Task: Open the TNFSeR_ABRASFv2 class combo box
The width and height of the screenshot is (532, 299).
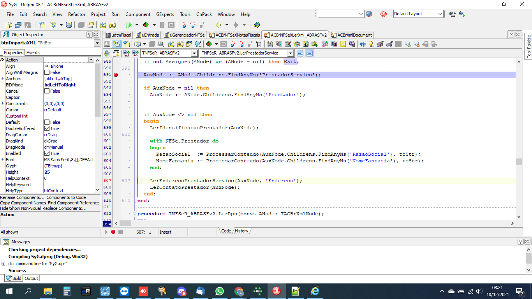Action: 169,53
